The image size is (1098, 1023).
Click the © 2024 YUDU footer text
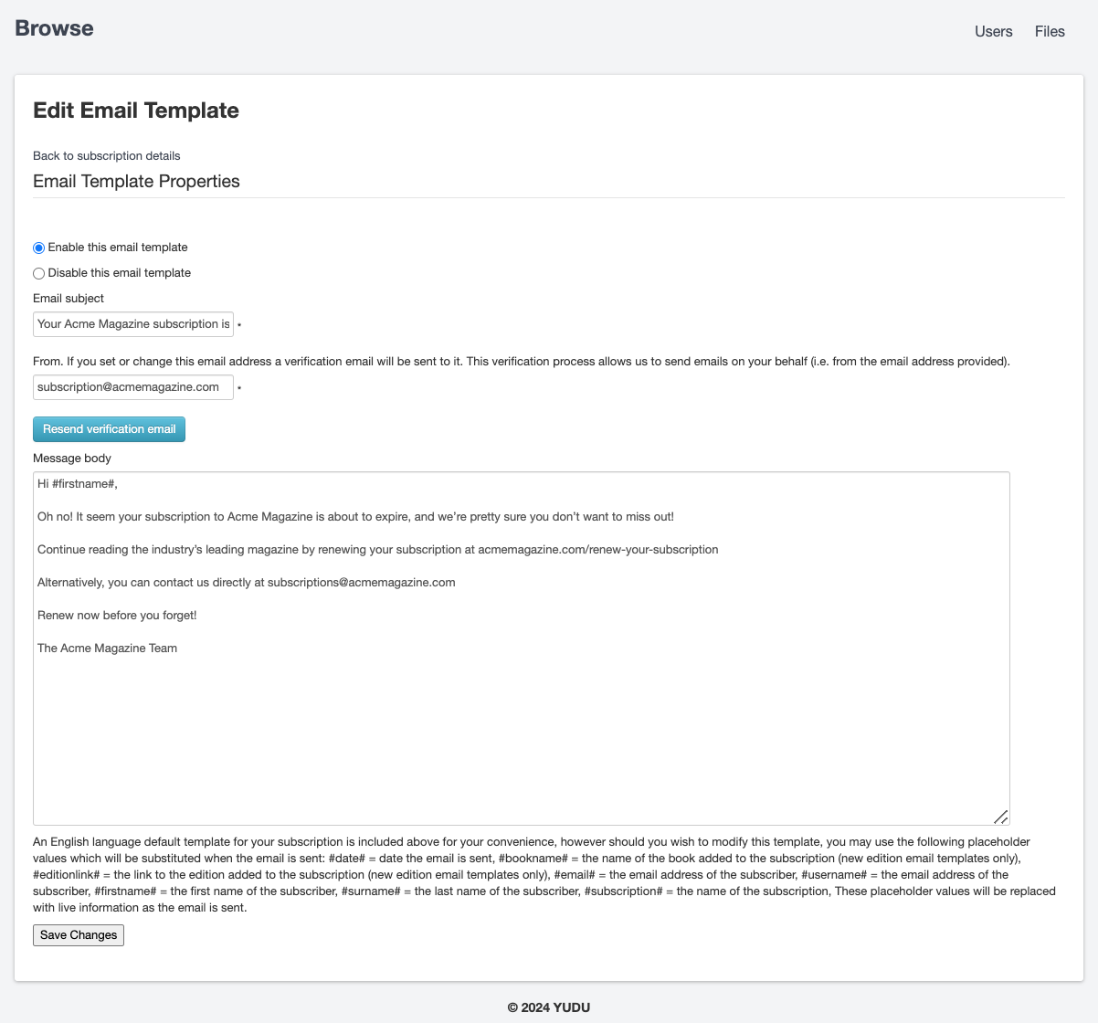pyautogui.click(x=549, y=1007)
